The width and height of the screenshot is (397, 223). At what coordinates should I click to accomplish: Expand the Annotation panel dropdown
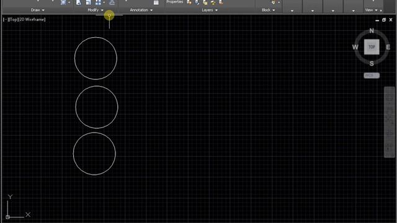pos(141,10)
